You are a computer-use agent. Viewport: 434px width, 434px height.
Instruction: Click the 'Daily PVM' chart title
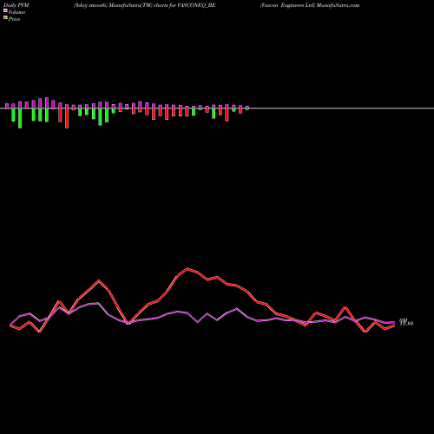pos(16,5)
